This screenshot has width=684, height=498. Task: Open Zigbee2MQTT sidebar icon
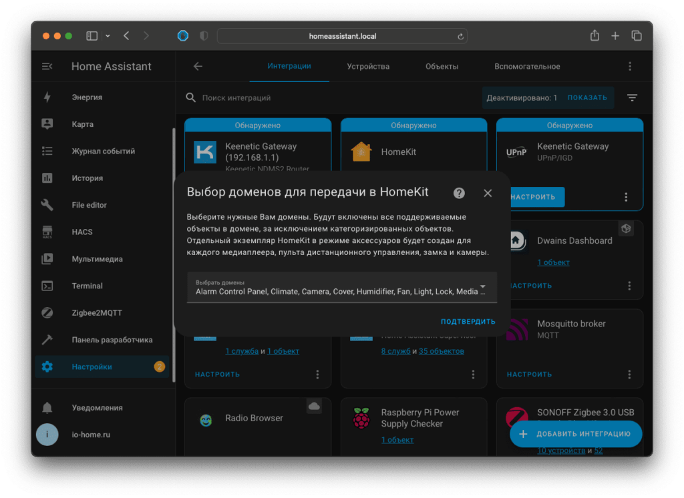[47, 312]
